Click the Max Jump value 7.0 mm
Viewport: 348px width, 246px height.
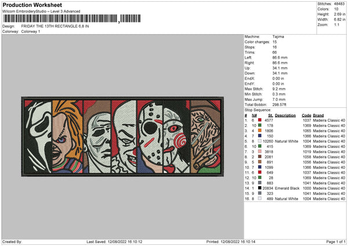(279, 99)
